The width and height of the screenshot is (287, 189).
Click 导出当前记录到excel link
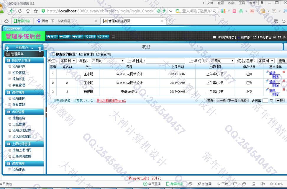pos(111,101)
